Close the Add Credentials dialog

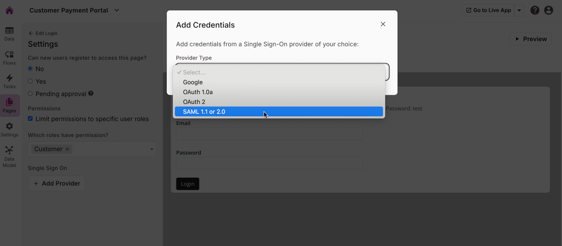pos(383,24)
